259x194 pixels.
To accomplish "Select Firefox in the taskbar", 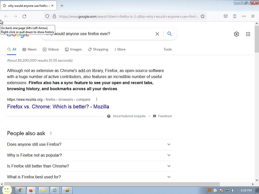I will pos(31,190).
